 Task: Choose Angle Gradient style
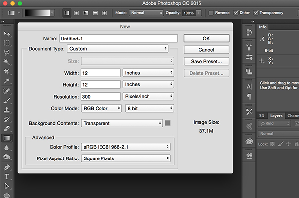click(x=86, y=13)
